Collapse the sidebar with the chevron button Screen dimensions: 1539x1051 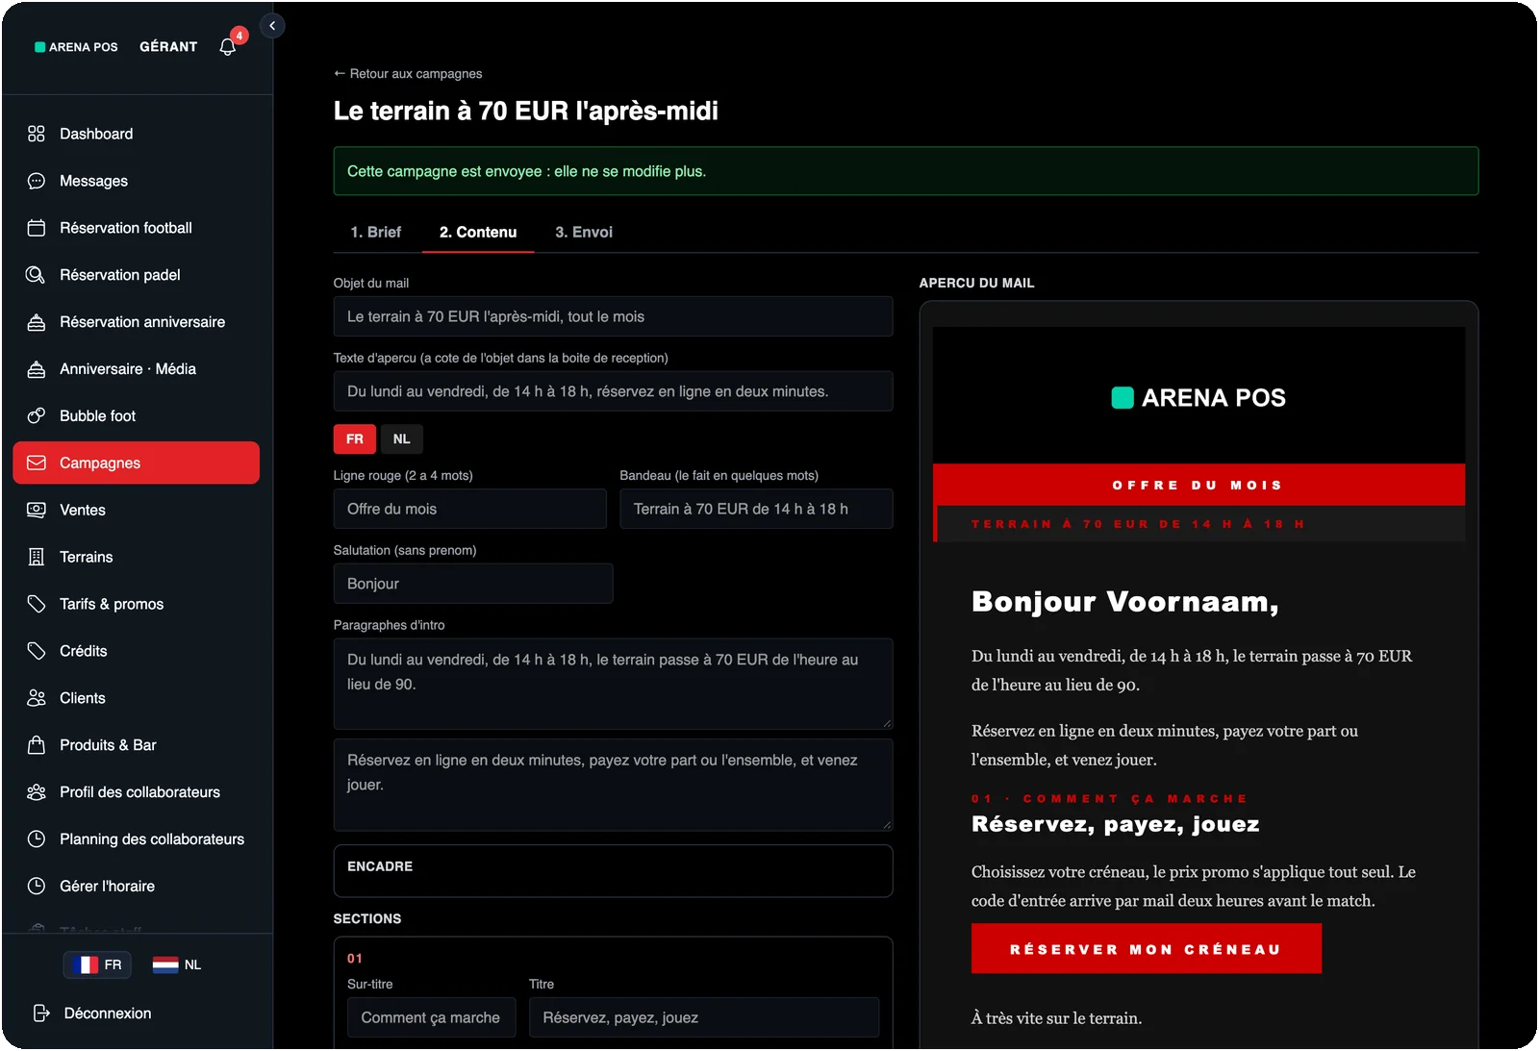[272, 26]
